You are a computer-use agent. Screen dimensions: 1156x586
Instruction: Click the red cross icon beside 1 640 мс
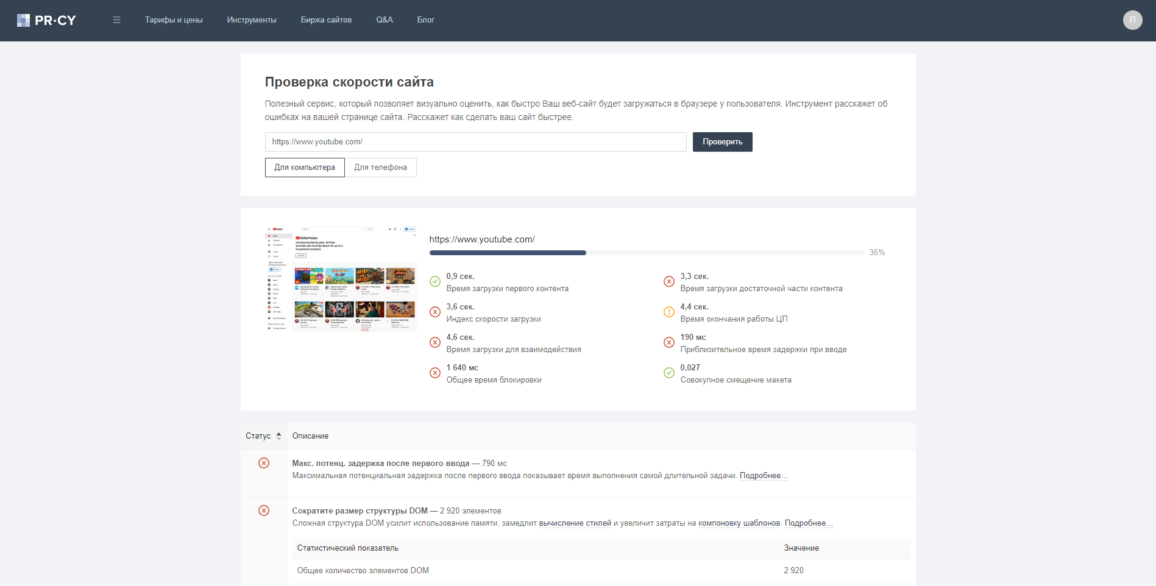coord(435,373)
